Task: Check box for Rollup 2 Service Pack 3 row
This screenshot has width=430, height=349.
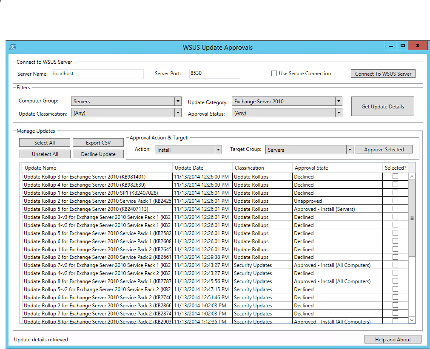Action: pyautogui.click(x=395, y=305)
